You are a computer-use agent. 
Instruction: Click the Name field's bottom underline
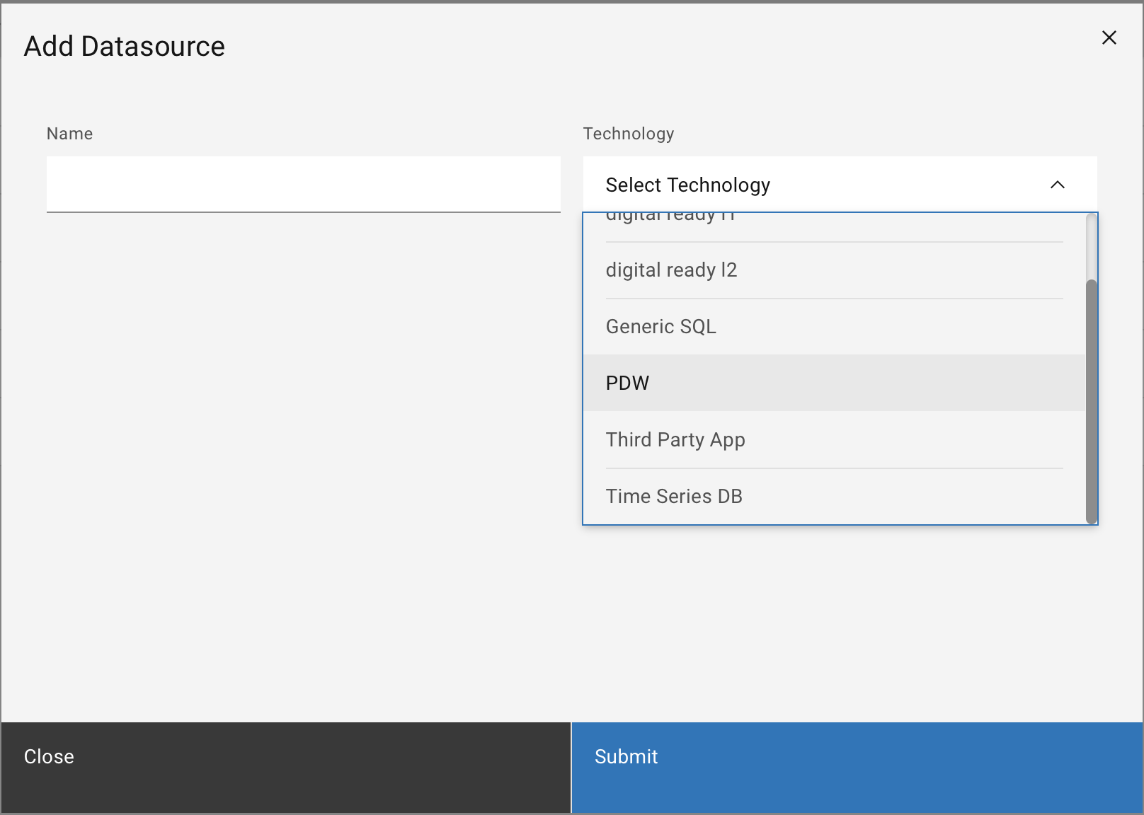pos(303,212)
